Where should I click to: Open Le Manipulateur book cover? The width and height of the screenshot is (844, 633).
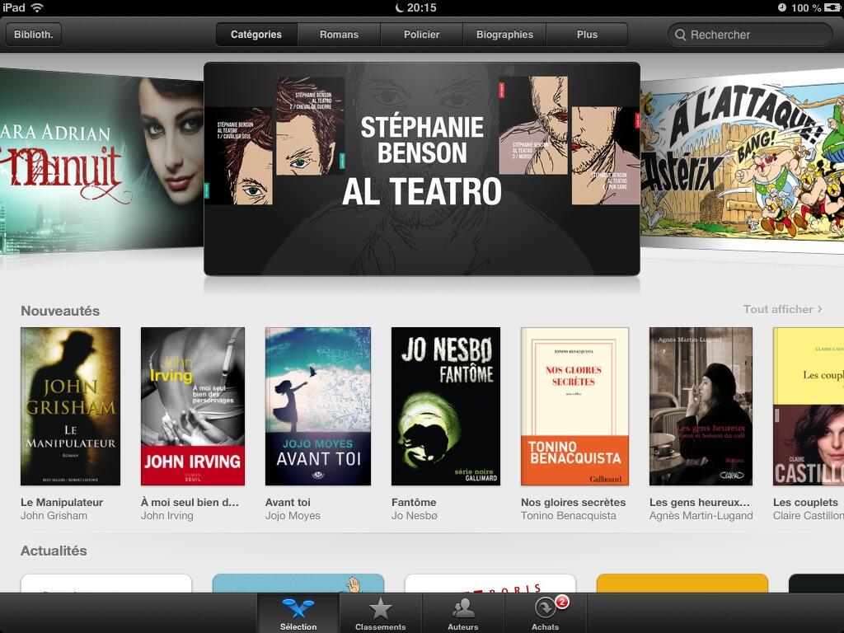click(70, 406)
